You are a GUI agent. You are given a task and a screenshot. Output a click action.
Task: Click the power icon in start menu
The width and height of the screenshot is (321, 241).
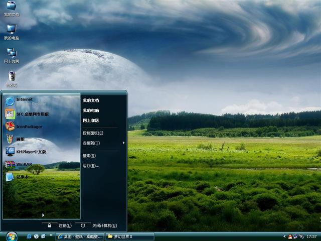pyautogui.click(x=83, y=225)
